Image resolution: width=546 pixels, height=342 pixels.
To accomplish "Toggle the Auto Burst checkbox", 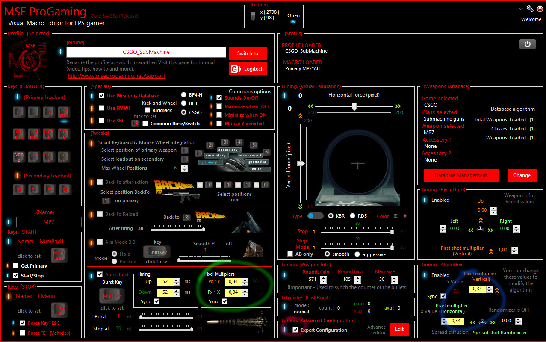I will [x=100, y=274].
